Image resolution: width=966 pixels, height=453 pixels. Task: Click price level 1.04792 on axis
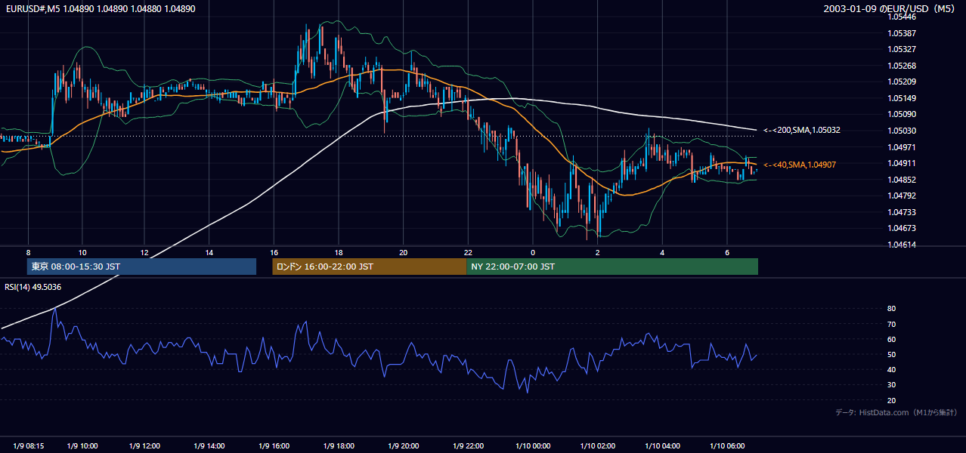[901, 196]
